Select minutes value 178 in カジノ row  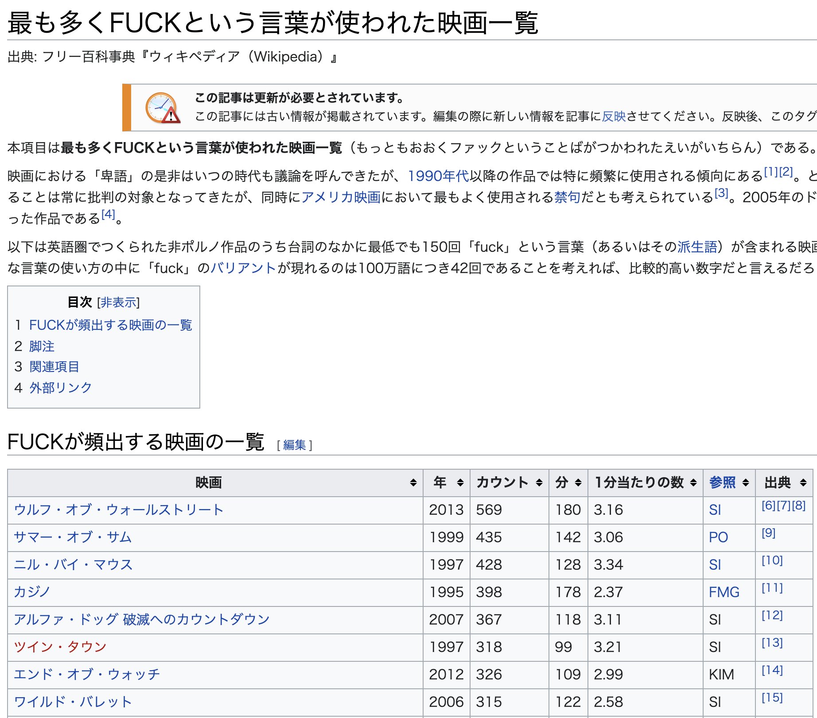tap(568, 592)
